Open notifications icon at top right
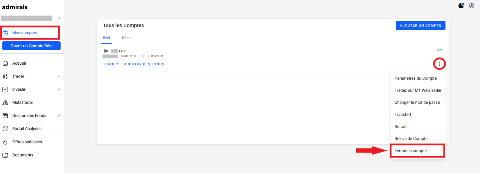This screenshot has width=480, height=173. point(461,6)
